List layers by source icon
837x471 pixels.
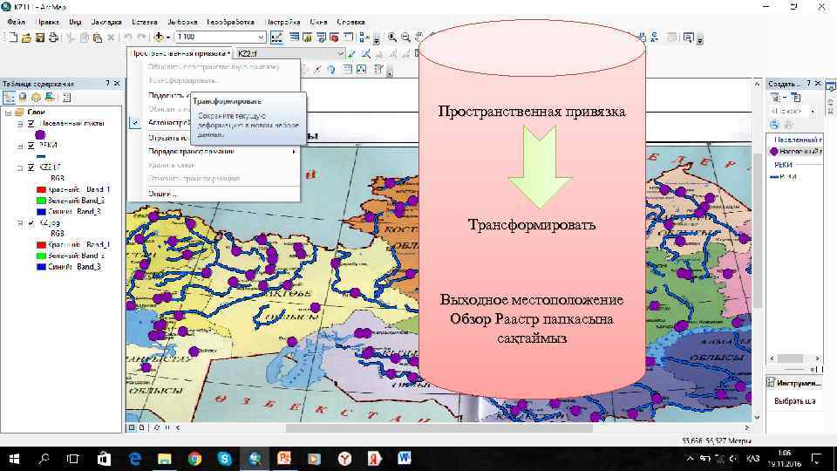[23, 97]
